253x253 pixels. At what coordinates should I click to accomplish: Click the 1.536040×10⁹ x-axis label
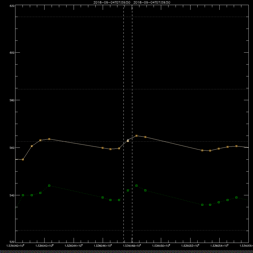(x=15, y=246)
